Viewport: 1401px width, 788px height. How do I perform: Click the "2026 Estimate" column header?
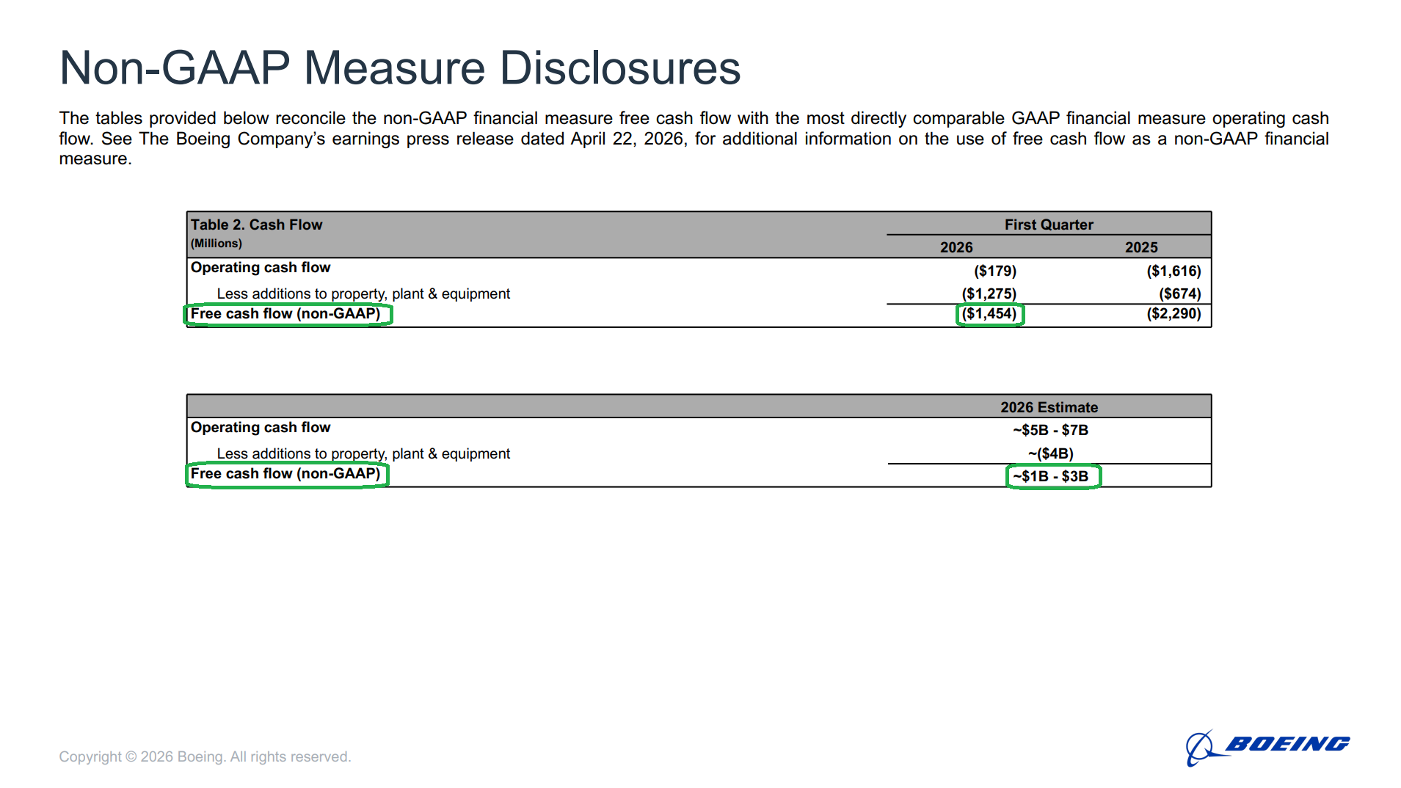coord(1048,407)
